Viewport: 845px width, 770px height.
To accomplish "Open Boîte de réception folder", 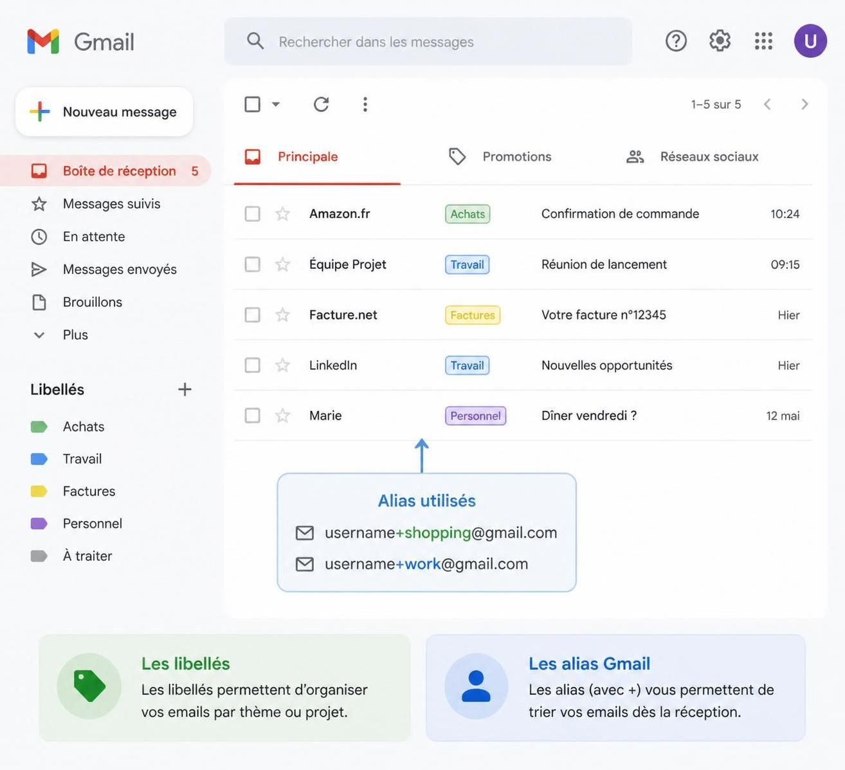I will 105,171.
